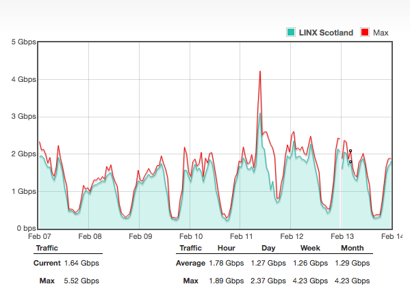
Task: Click the Current row label
Action: point(47,263)
